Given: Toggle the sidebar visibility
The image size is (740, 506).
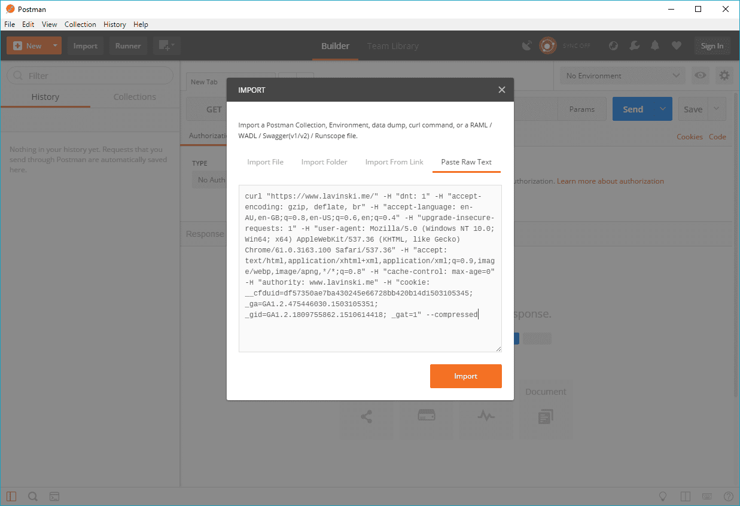Looking at the screenshot, I should point(11,496).
